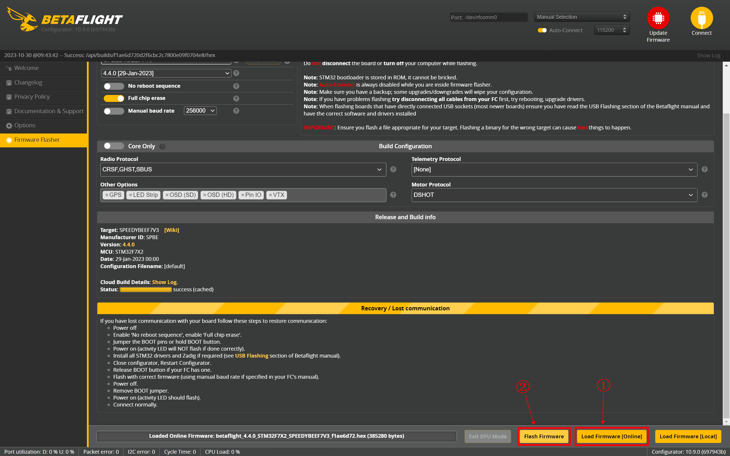Click the Load Firmware [Local] button
Viewport: 730px width, 456px height.
click(x=688, y=436)
